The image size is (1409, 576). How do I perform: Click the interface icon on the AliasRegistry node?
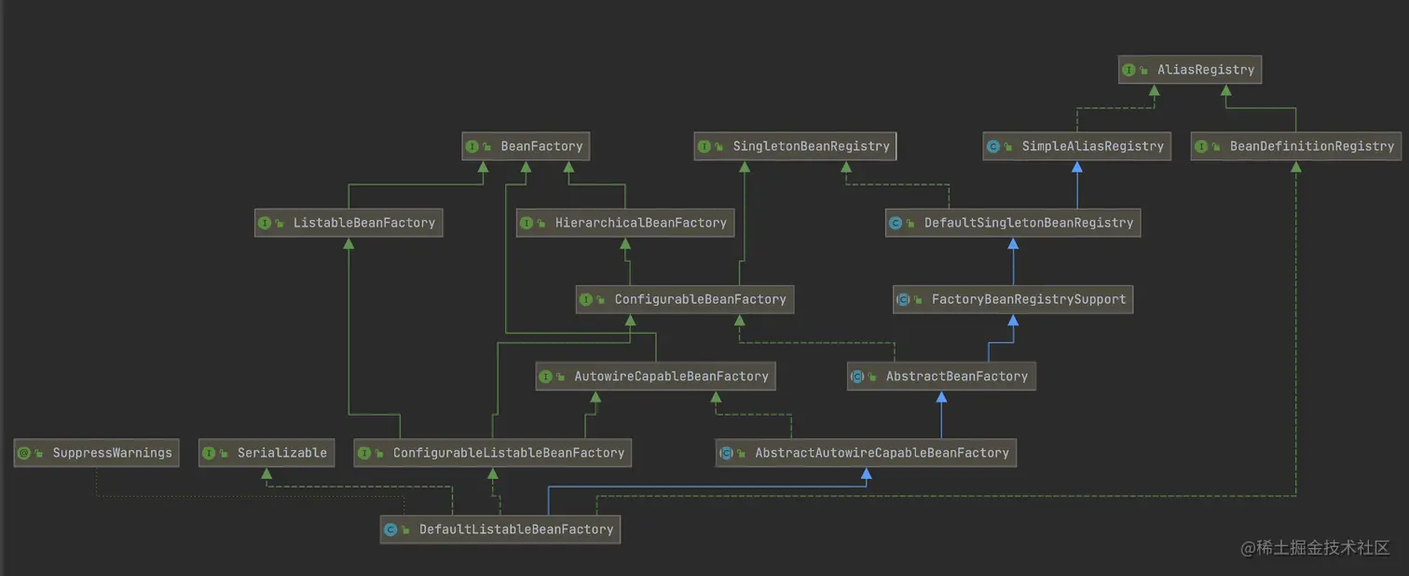pos(1129,70)
